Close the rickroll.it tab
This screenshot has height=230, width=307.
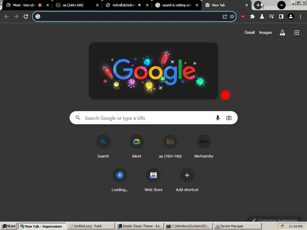coord(147,5)
